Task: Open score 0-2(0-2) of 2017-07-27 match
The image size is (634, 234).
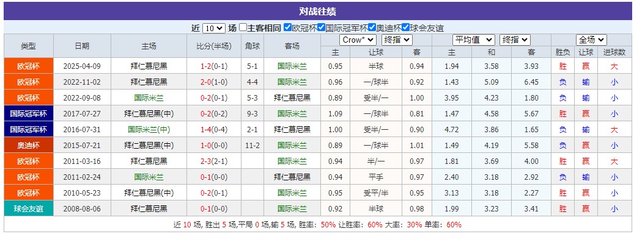Action: click(x=214, y=113)
